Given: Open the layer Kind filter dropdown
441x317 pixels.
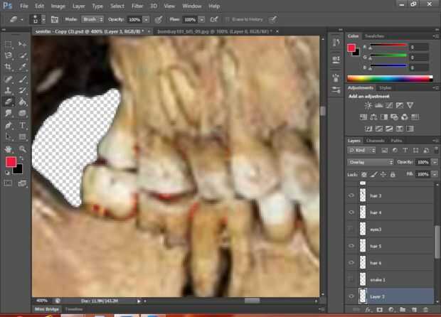Looking at the screenshot, I should click(x=361, y=151).
